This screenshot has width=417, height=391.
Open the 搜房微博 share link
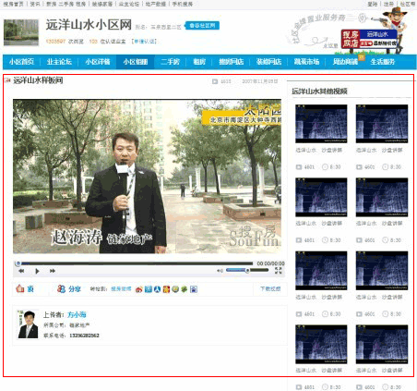coord(121,288)
